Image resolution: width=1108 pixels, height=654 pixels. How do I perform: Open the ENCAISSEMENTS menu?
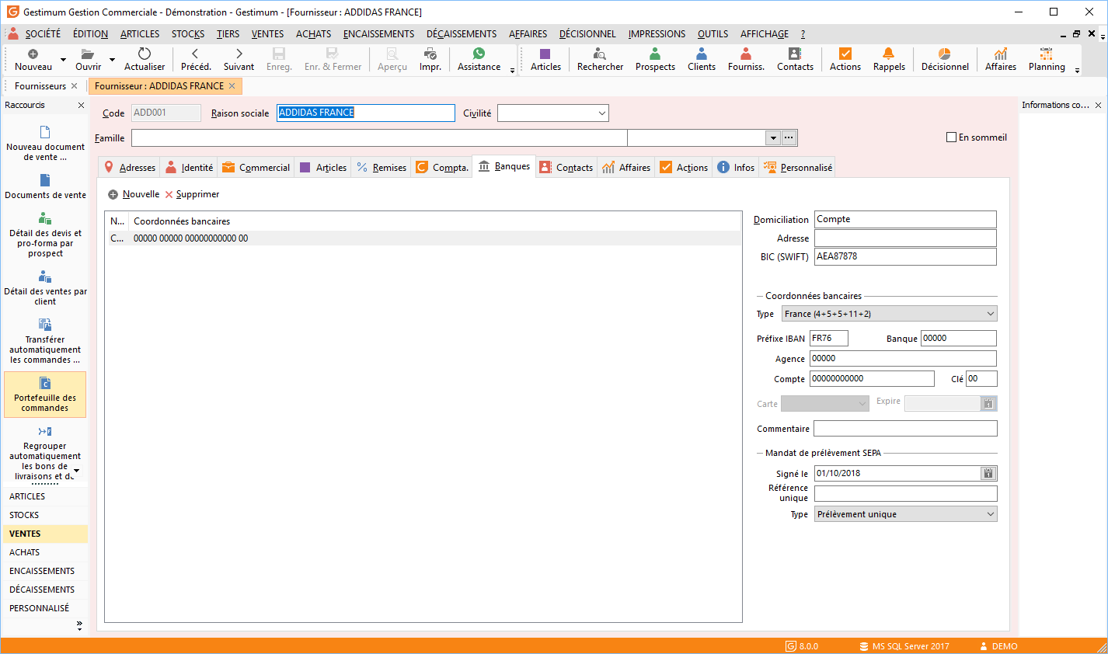tap(378, 34)
